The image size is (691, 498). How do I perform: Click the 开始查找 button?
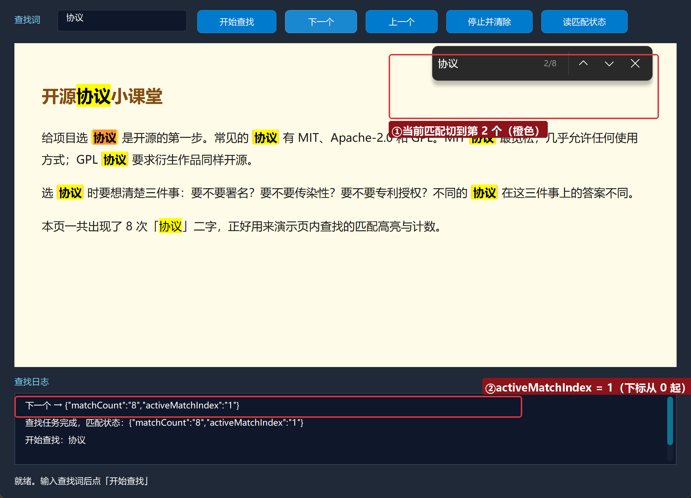point(237,22)
